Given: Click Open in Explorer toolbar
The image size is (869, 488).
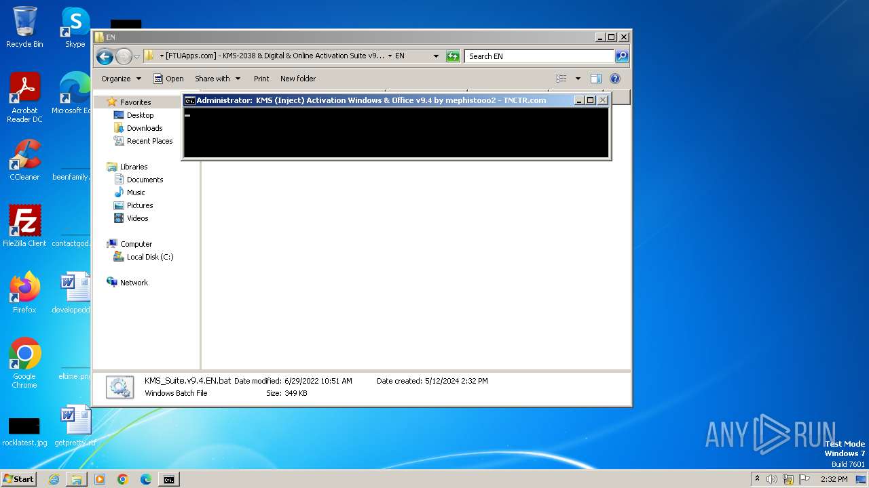Looking at the screenshot, I should click(x=168, y=79).
